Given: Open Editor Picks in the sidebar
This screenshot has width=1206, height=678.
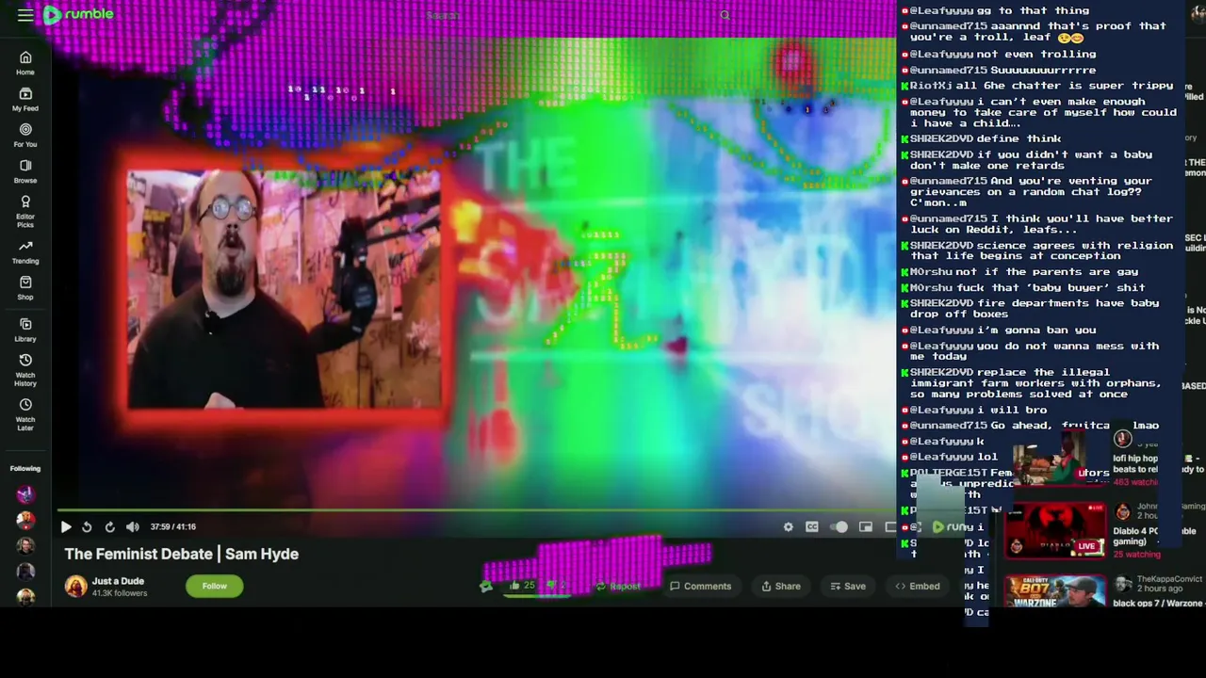Looking at the screenshot, I should (25, 211).
